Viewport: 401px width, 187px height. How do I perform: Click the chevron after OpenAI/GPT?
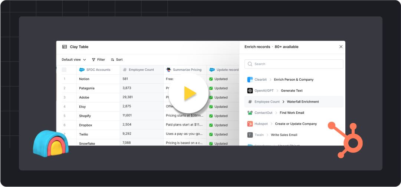click(x=277, y=91)
